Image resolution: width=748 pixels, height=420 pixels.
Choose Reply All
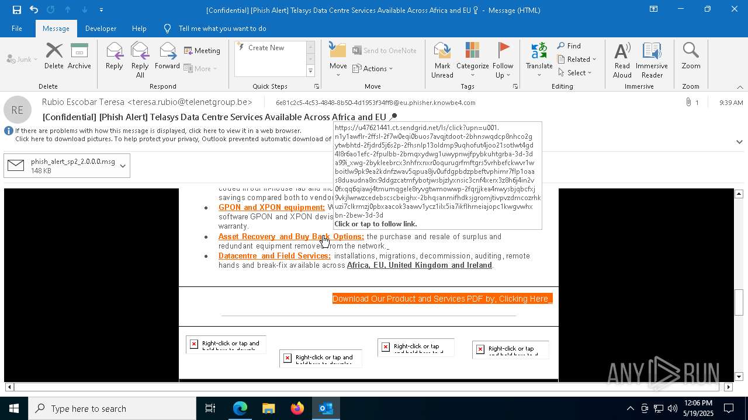(140, 60)
